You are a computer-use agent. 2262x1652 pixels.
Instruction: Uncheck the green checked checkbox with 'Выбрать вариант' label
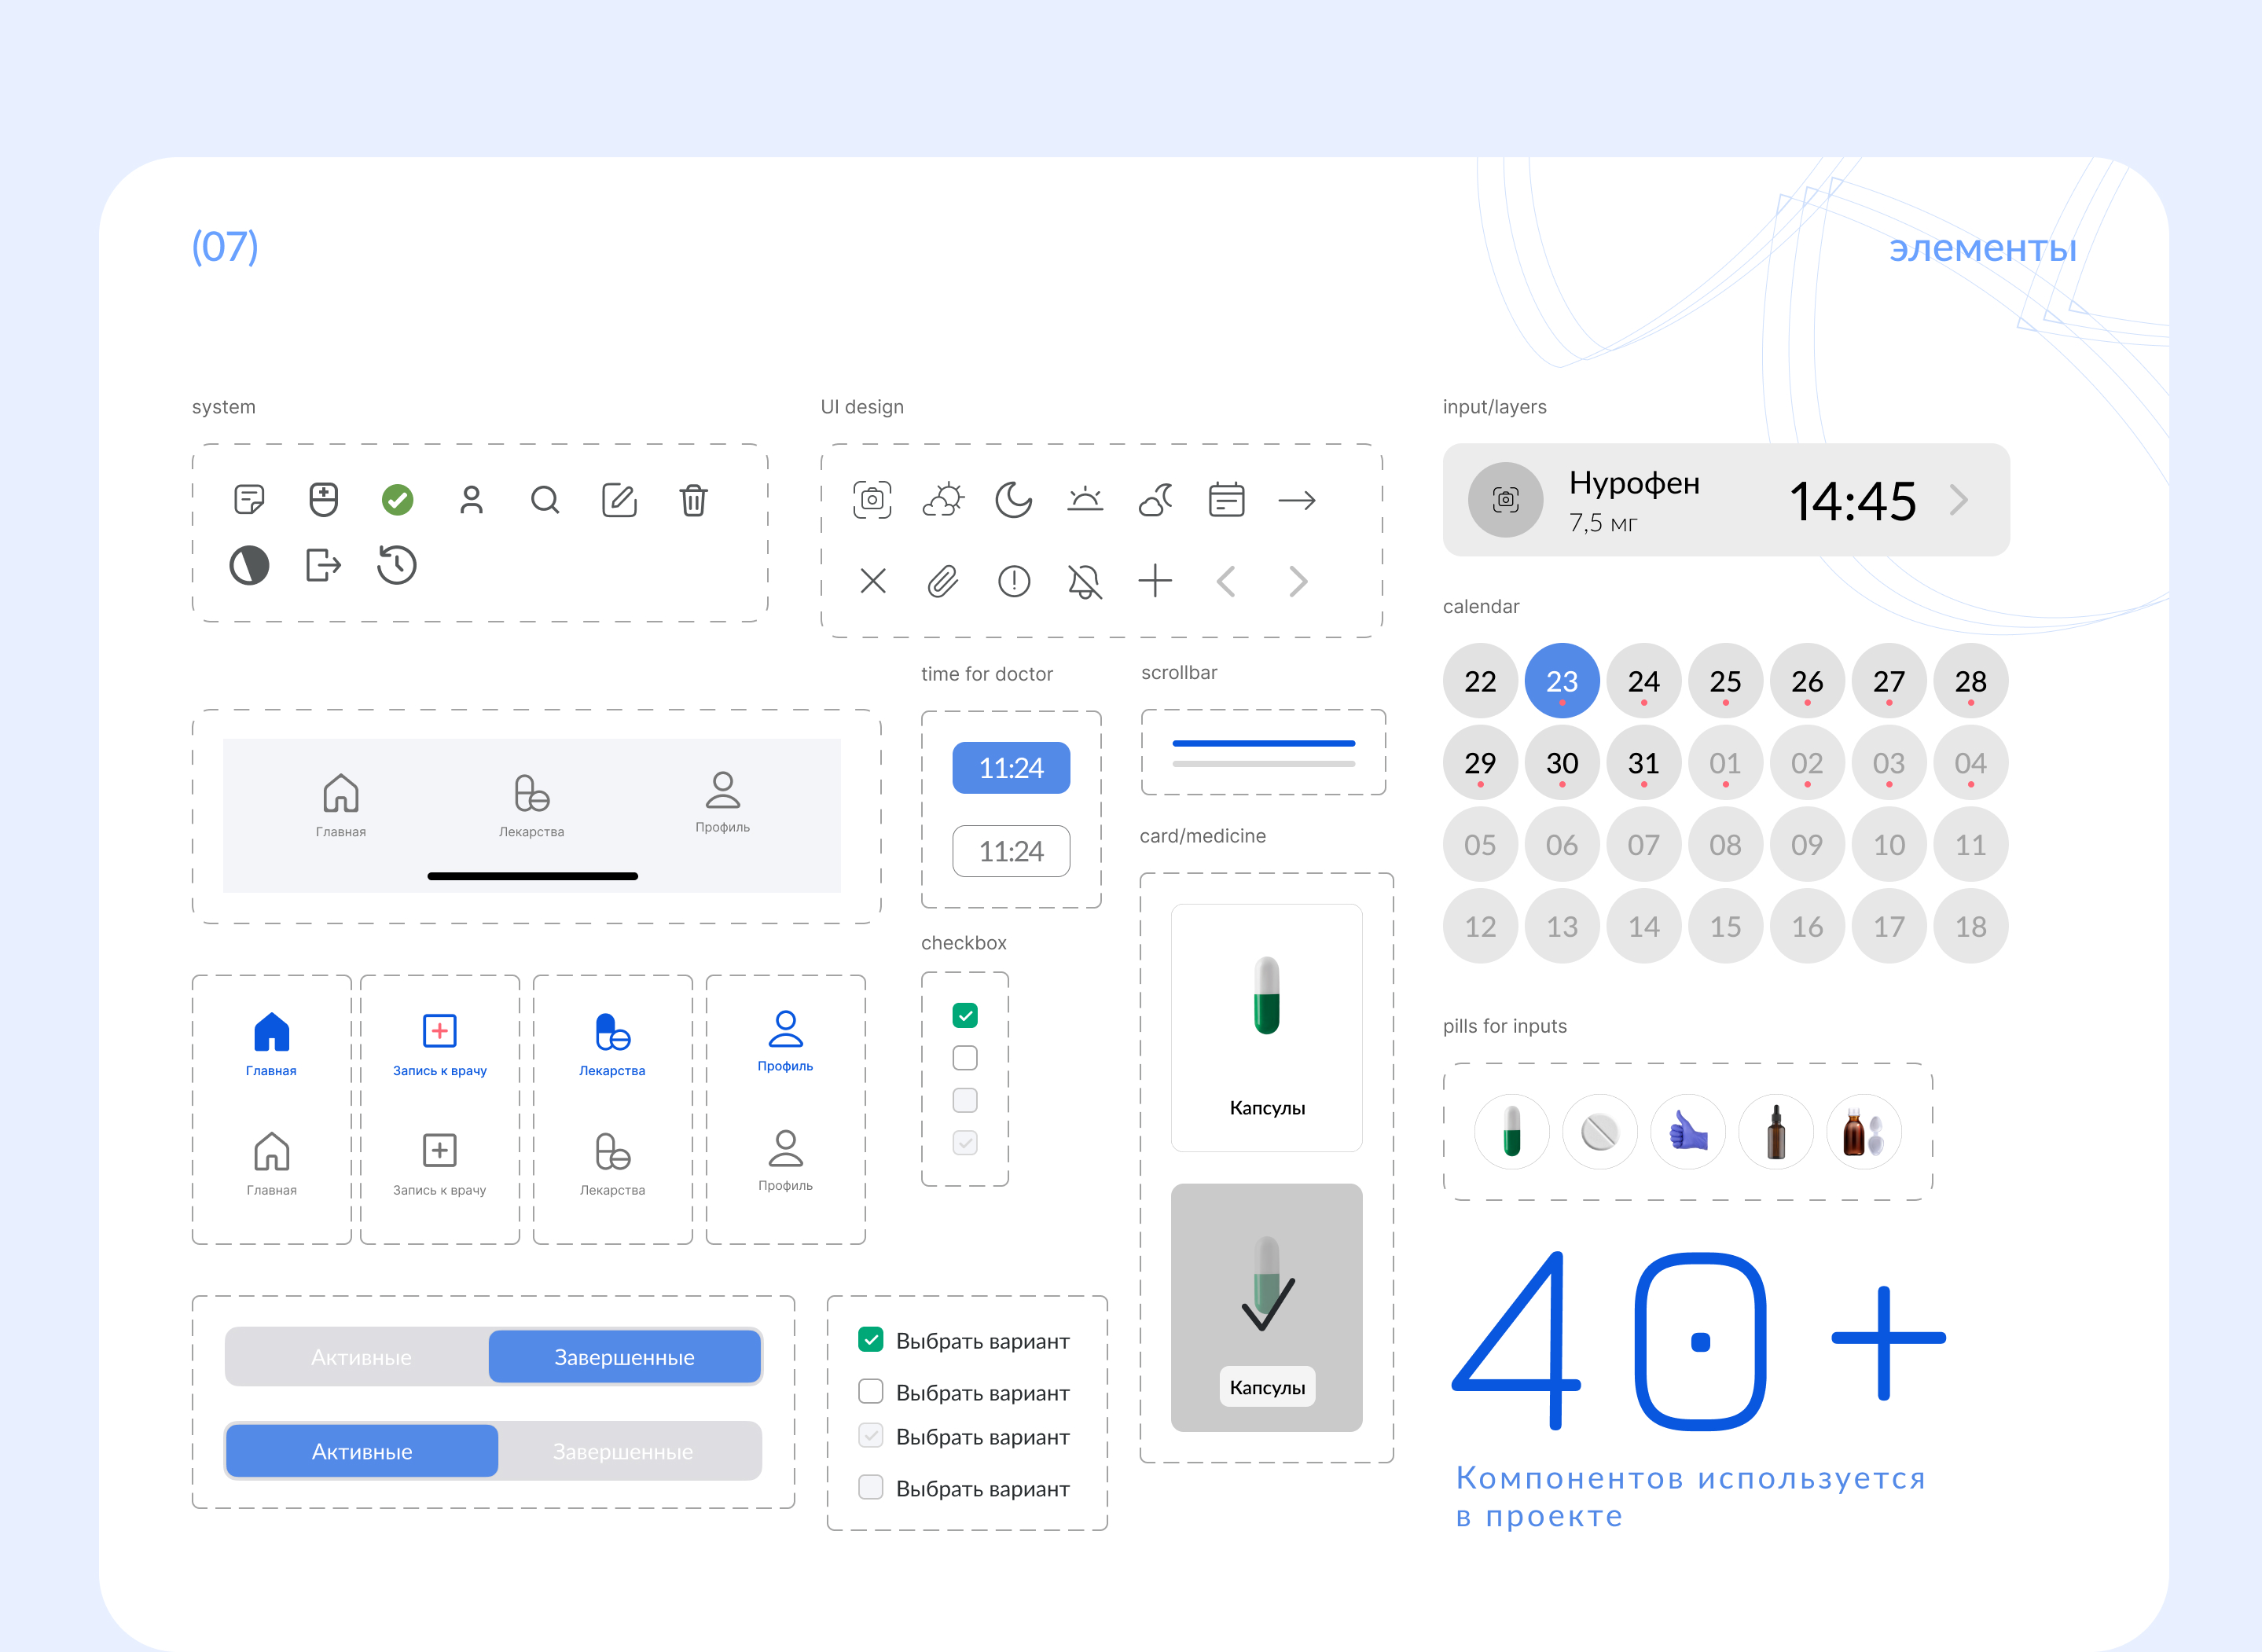click(871, 1340)
